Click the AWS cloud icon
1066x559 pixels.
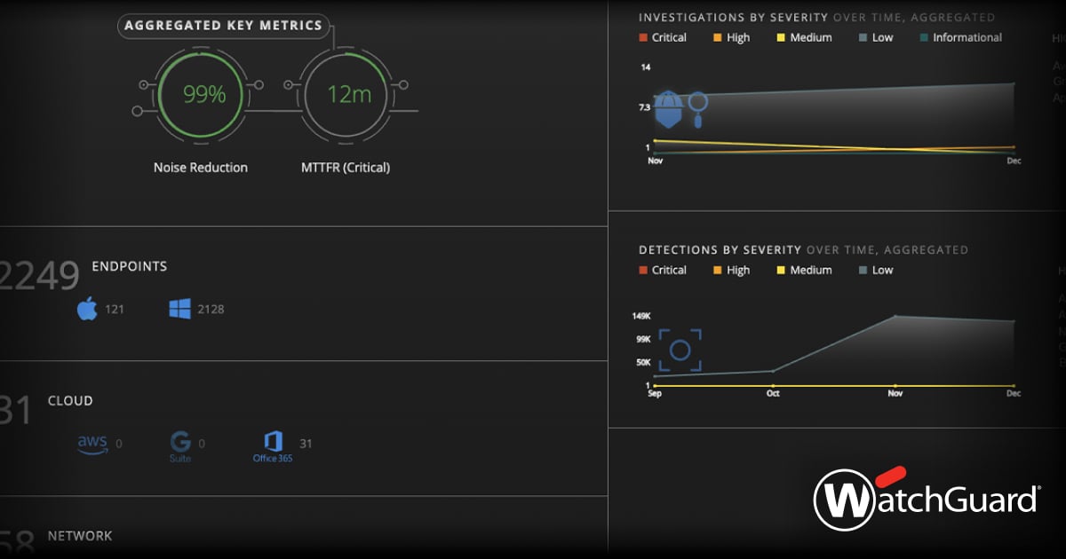click(x=92, y=444)
